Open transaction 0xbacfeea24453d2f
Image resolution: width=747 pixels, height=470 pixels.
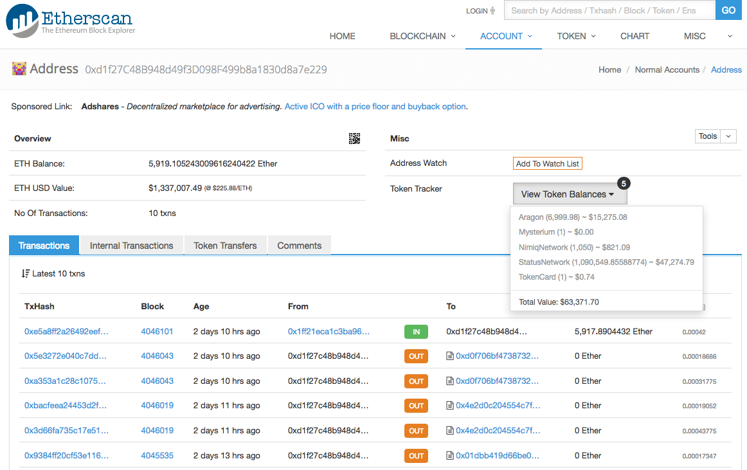coord(66,406)
